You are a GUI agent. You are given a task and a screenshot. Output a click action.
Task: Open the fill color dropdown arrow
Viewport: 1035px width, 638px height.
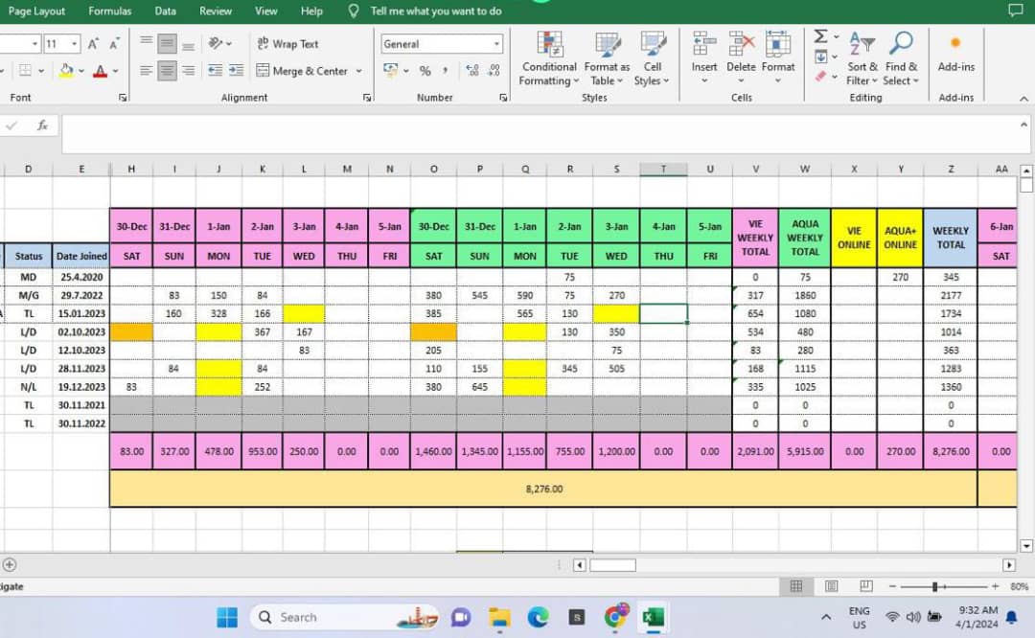81,71
